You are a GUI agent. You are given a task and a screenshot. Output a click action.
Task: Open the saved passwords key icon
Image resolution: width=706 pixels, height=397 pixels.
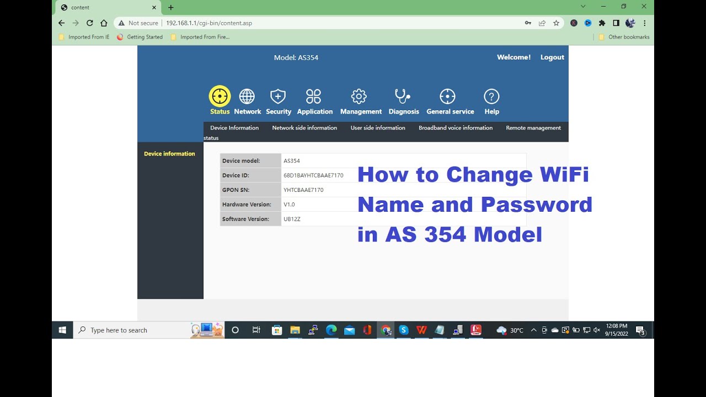click(x=528, y=23)
